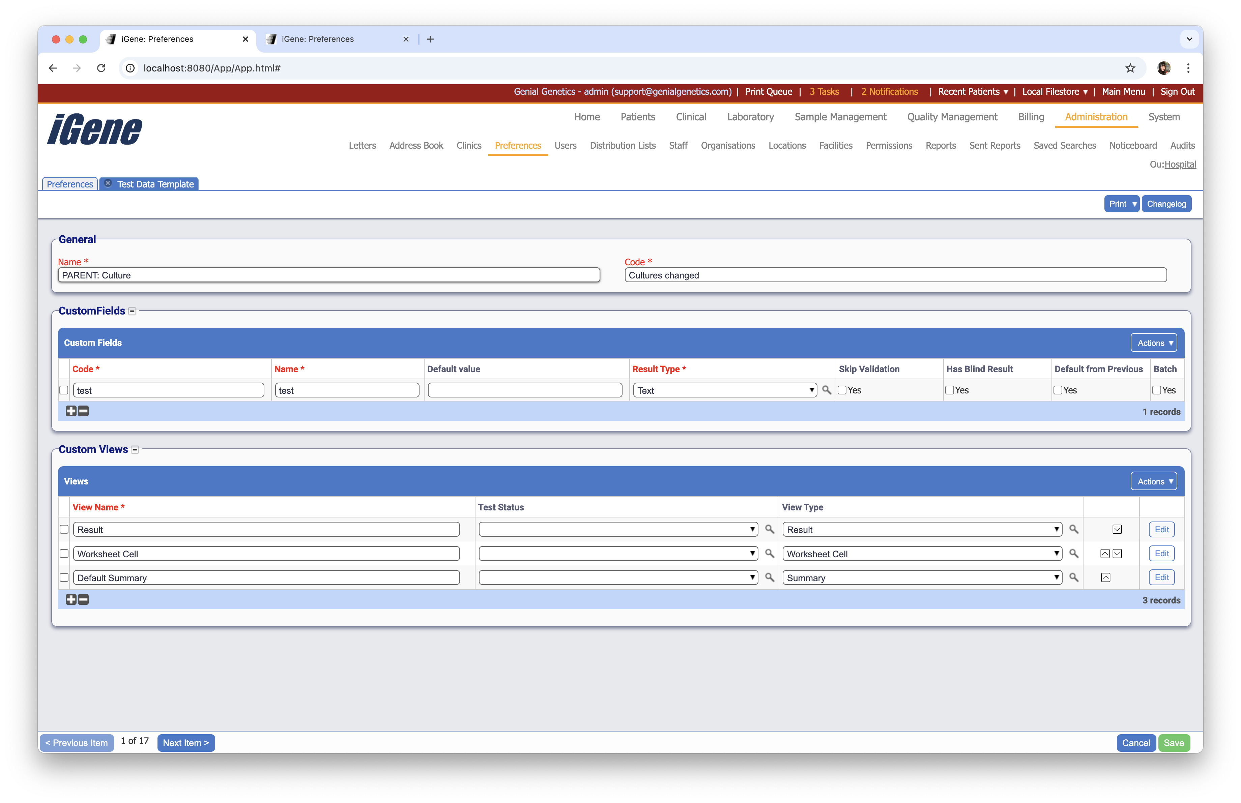Enable Skip Validation for the test field

click(x=842, y=390)
